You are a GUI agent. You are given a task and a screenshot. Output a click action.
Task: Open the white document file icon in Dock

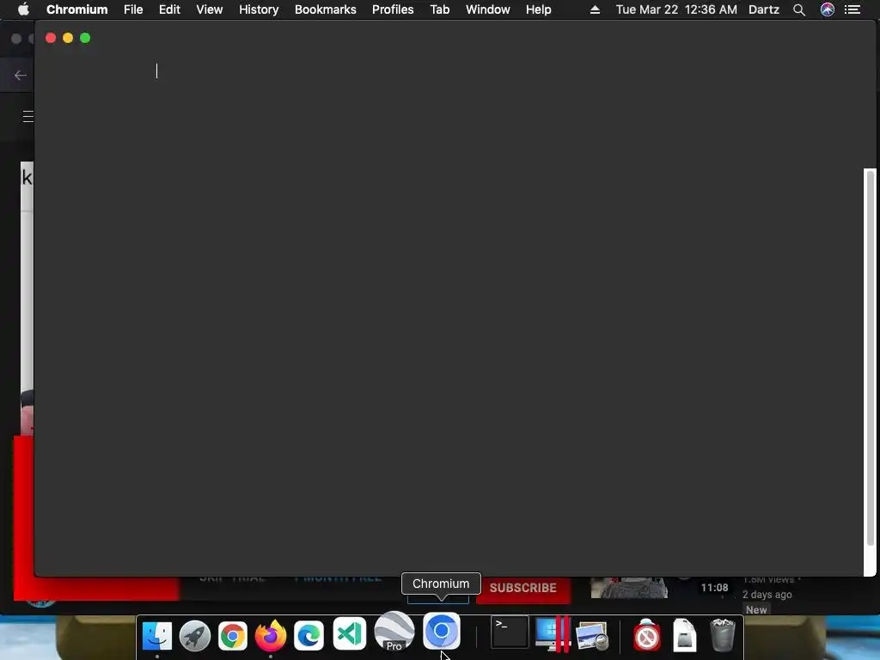coord(685,636)
